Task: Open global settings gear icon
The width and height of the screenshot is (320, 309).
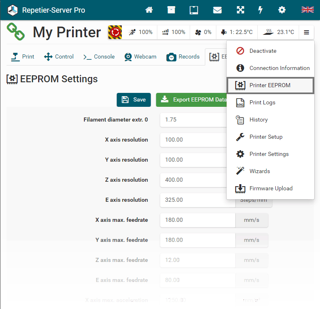Action: 282,10
